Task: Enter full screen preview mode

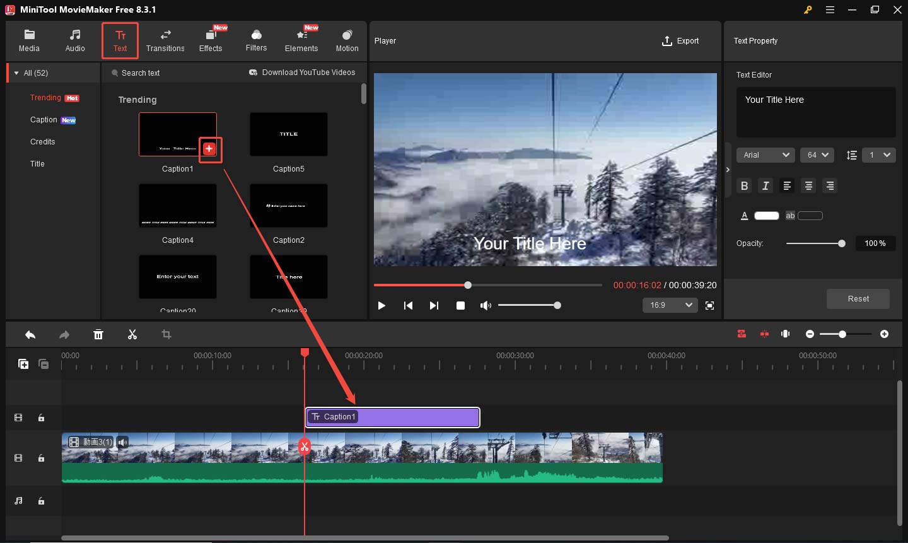Action: click(709, 305)
